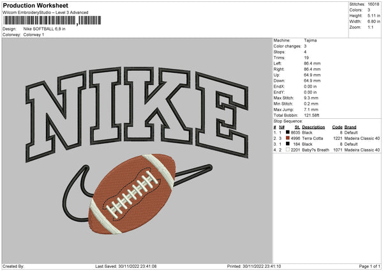Click the 'N#' column header
This screenshot has width=383, height=271.
[x=282, y=127]
